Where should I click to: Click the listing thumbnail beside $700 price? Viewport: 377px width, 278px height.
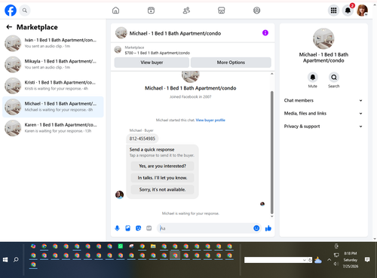pos(118,50)
